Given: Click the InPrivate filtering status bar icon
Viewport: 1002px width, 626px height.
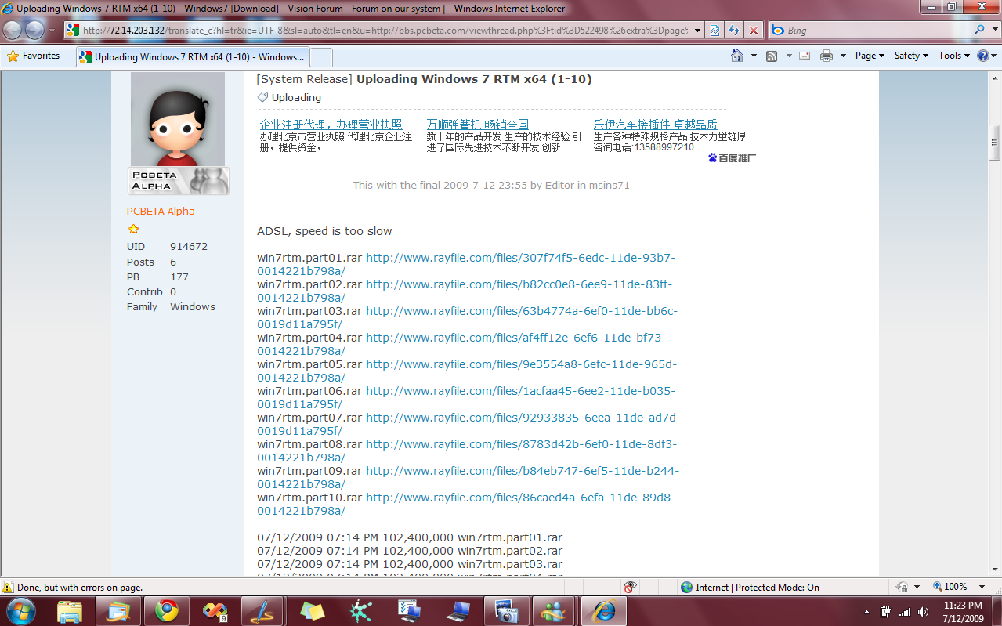Looking at the screenshot, I should (x=630, y=587).
